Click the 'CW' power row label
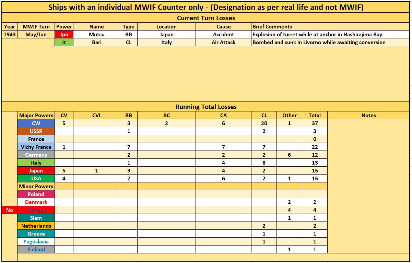This screenshot has height=263, width=412. (36, 123)
